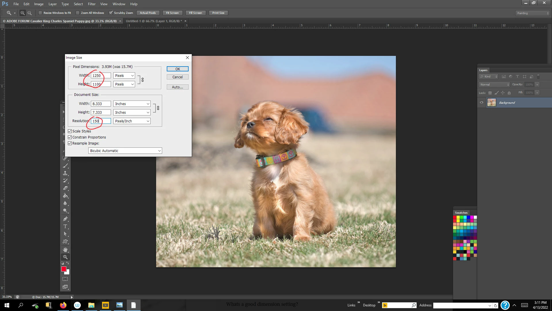Select the Pen tool
The image size is (552, 311).
66,219
